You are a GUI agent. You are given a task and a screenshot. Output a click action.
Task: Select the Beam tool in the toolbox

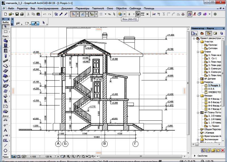pos(5,61)
